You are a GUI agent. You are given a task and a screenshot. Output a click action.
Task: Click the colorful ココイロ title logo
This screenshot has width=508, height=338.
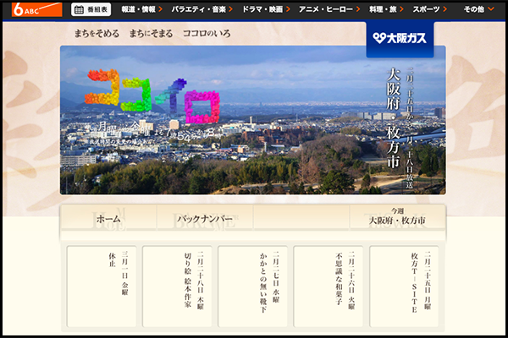click(x=153, y=94)
